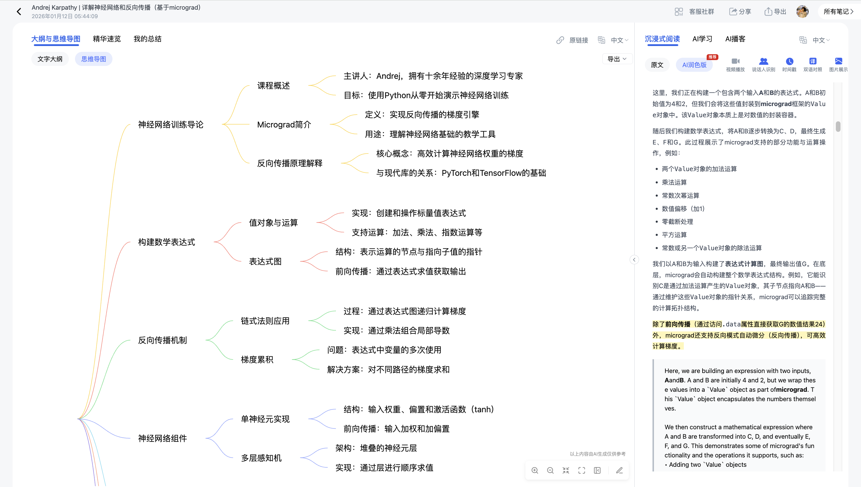Switch to the AI学习 tab
861x487 pixels.
point(702,39)
